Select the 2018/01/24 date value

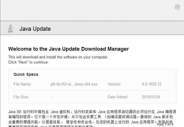pos(151,97)
